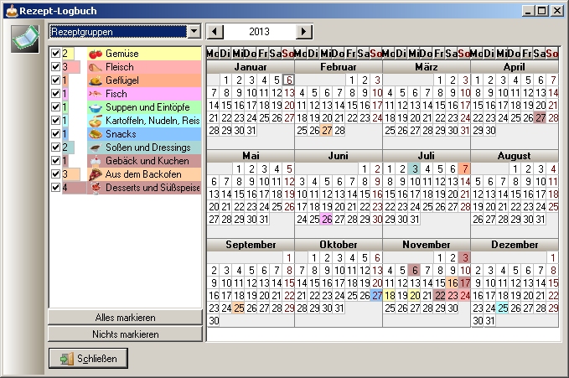Click the meat icon for Fleisch
The width and height of the screenshot is (569, 378).
pyautogui.click(x=95, y=67)
